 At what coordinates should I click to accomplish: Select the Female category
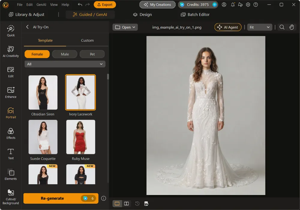pos(37,54)
